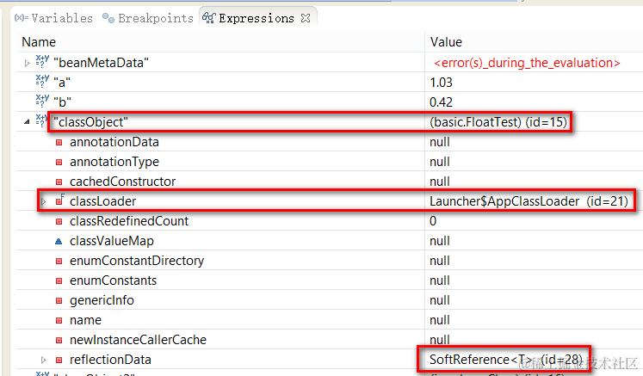Click field icon beside name
Screen dimensions: 643x376
click(59, 320)
